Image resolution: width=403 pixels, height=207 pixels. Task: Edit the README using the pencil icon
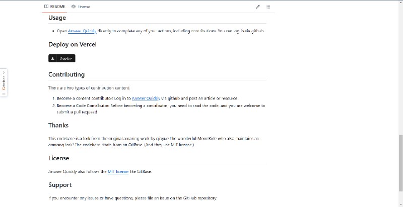(x=258, y=7)
